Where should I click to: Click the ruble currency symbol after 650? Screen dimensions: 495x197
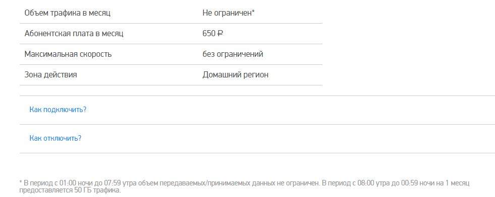coord(220,33)
